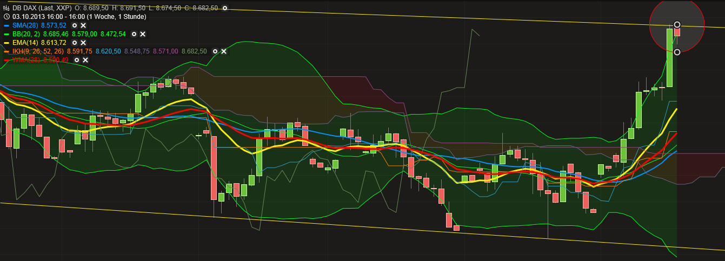
Task: Click the Bollinger upper value 8.685,46
Action: pos(56,34)
